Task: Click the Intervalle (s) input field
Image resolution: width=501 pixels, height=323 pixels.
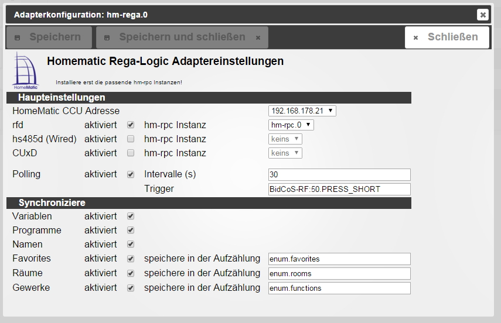Action: point(339,174)
